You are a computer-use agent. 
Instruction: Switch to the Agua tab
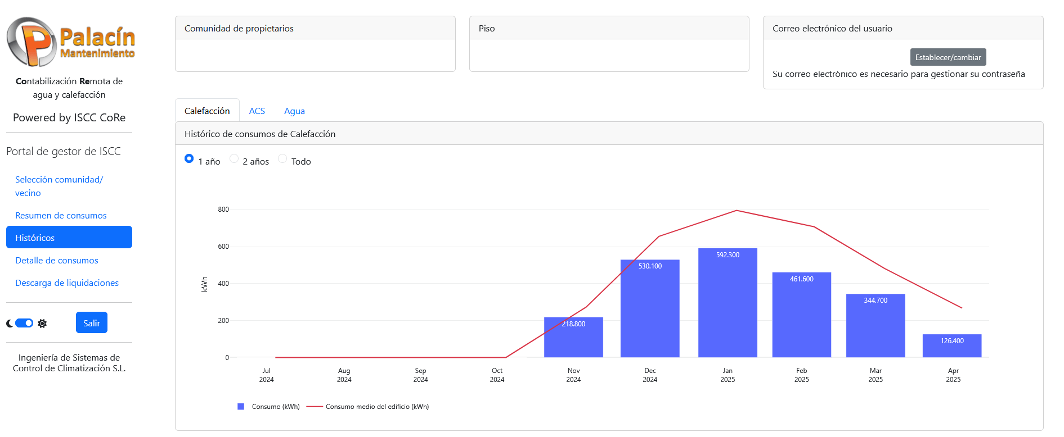(294, 111)
